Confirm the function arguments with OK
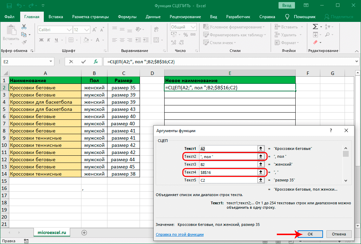This screenshot has width=361, height=244. [310, 234]
